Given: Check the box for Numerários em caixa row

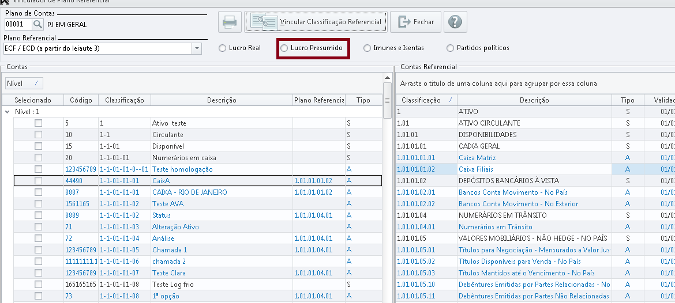Looking at the screenshot, I should click(38, 158).
